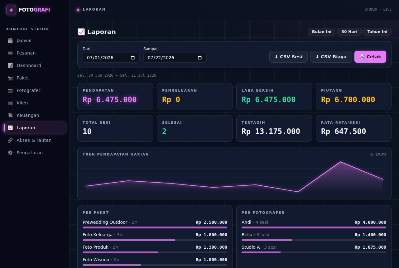The width and height of the screenshot is (399, 268).
Task: Select the Tahun Ini range filter
Action: tap(377, 32)
